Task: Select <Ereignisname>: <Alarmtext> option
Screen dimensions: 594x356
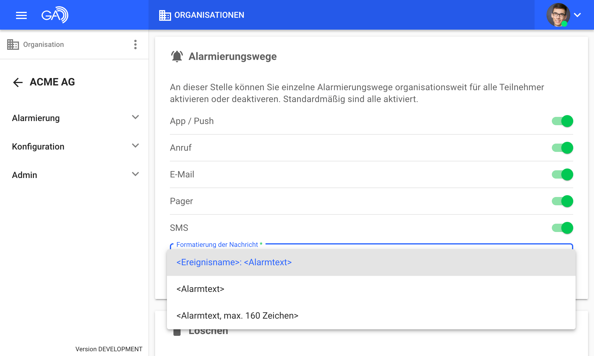Action: pyautogui.click(x=234, y=262)
